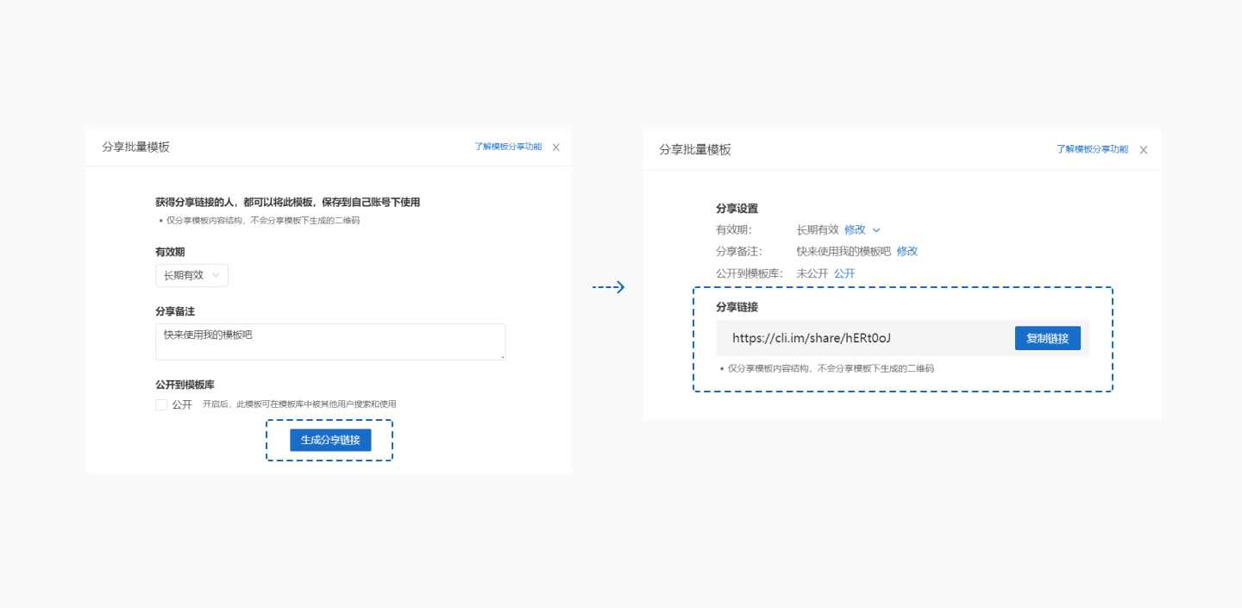Click 修改 next to 长期有效
Image resolution: width=1242 pixels, height=608 pixels.
coord(855,230)
